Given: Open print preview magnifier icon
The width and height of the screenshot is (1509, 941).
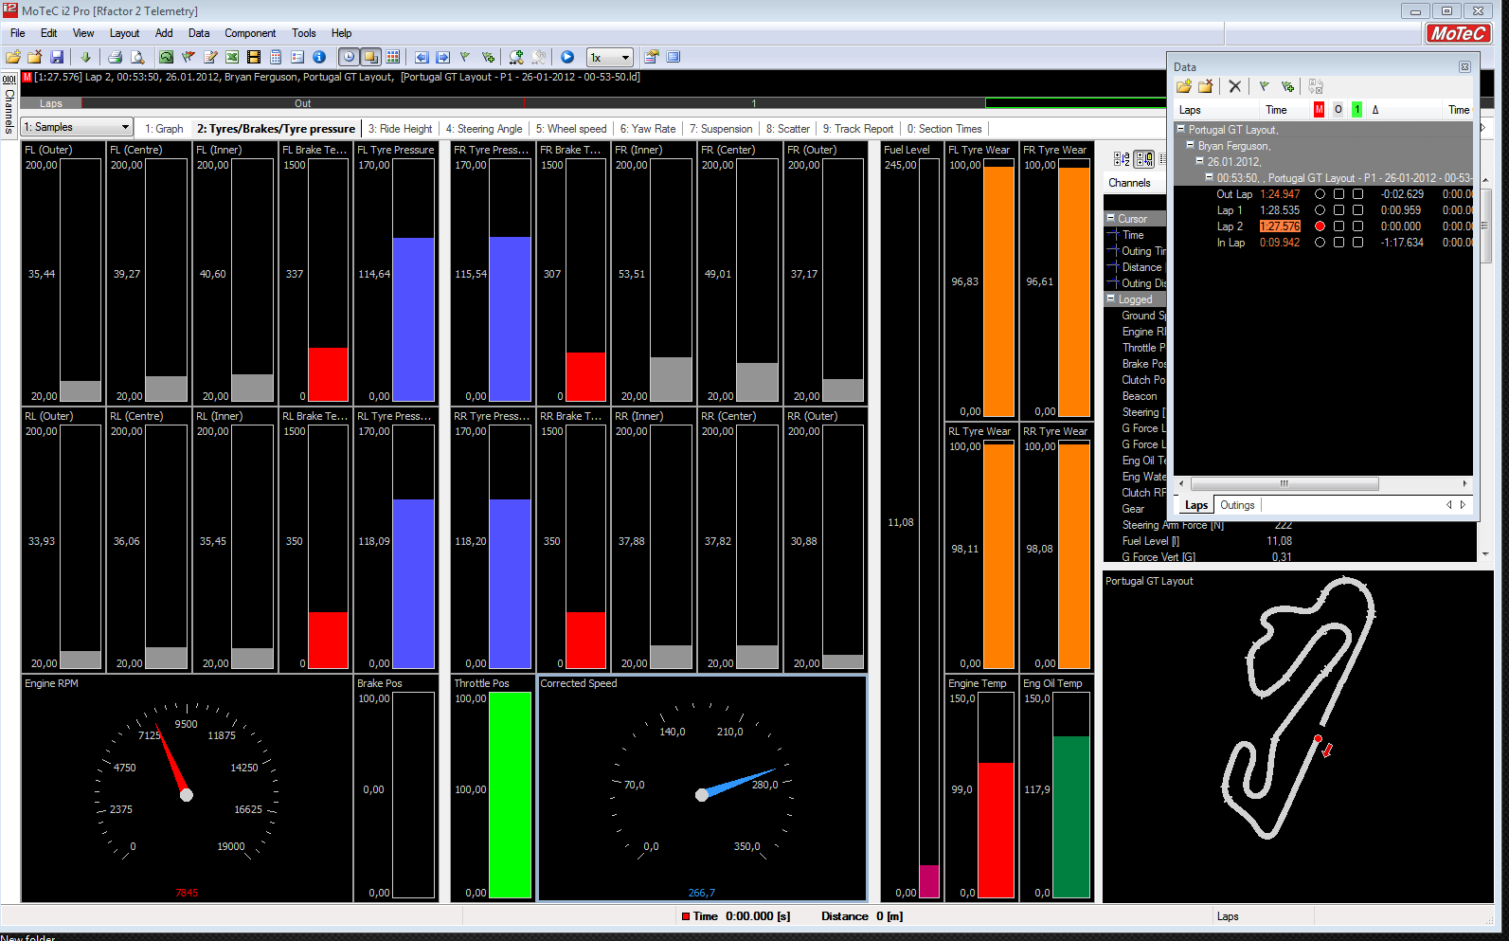Looking at the screenshot, I should [x=137, y=57].
